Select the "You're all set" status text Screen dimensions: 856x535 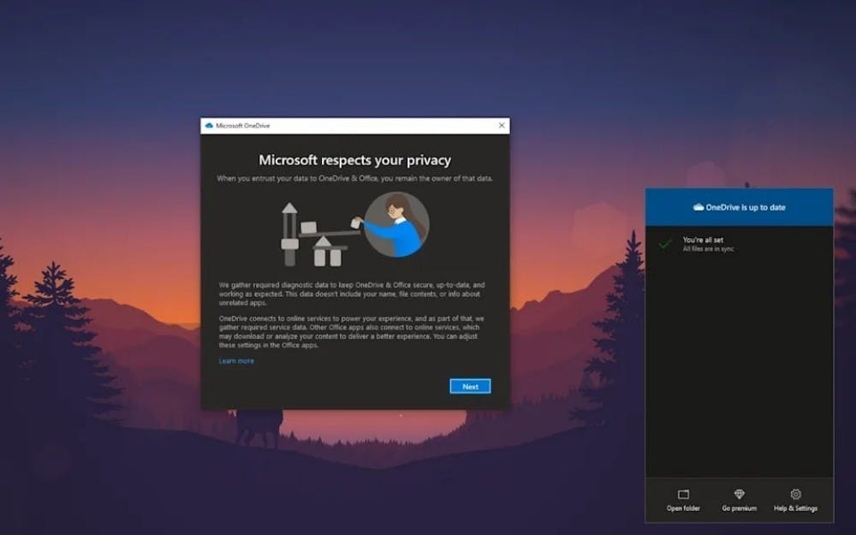coord(704,240)
